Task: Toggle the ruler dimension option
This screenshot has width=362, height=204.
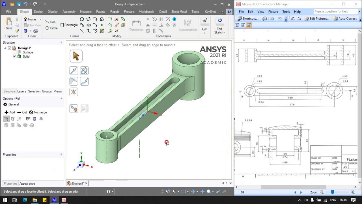Action: click(41, 119)
